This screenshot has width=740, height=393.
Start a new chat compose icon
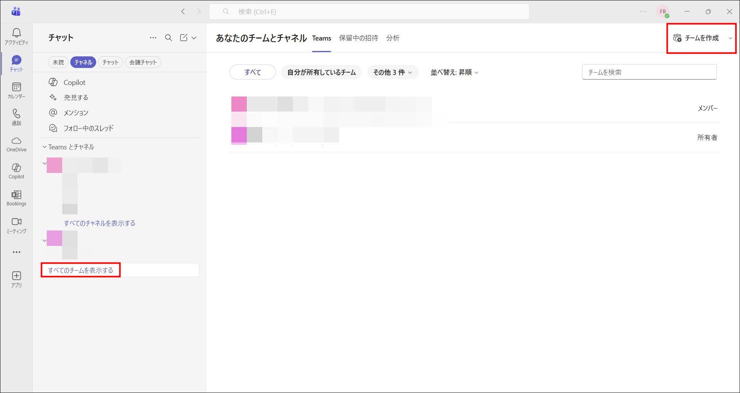[184, 38]
